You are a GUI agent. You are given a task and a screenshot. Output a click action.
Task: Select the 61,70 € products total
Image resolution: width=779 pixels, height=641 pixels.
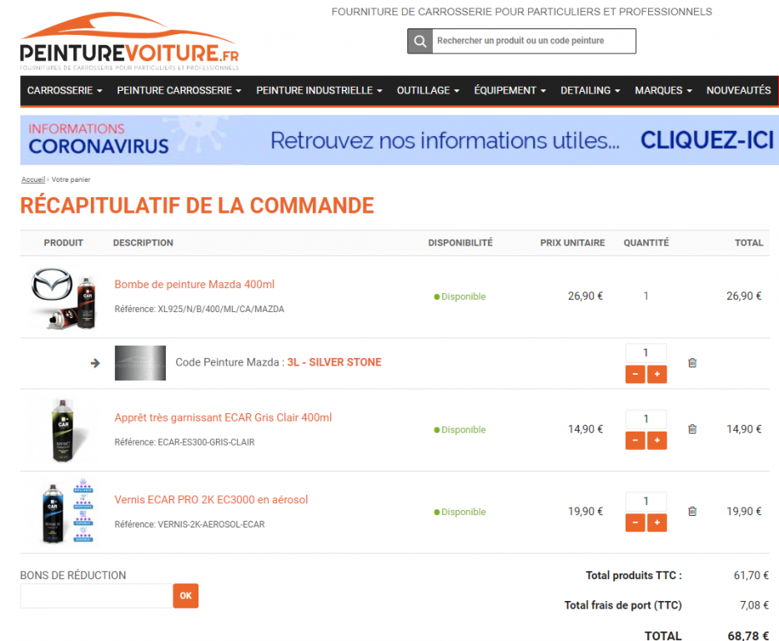click(x=751, y=575)
